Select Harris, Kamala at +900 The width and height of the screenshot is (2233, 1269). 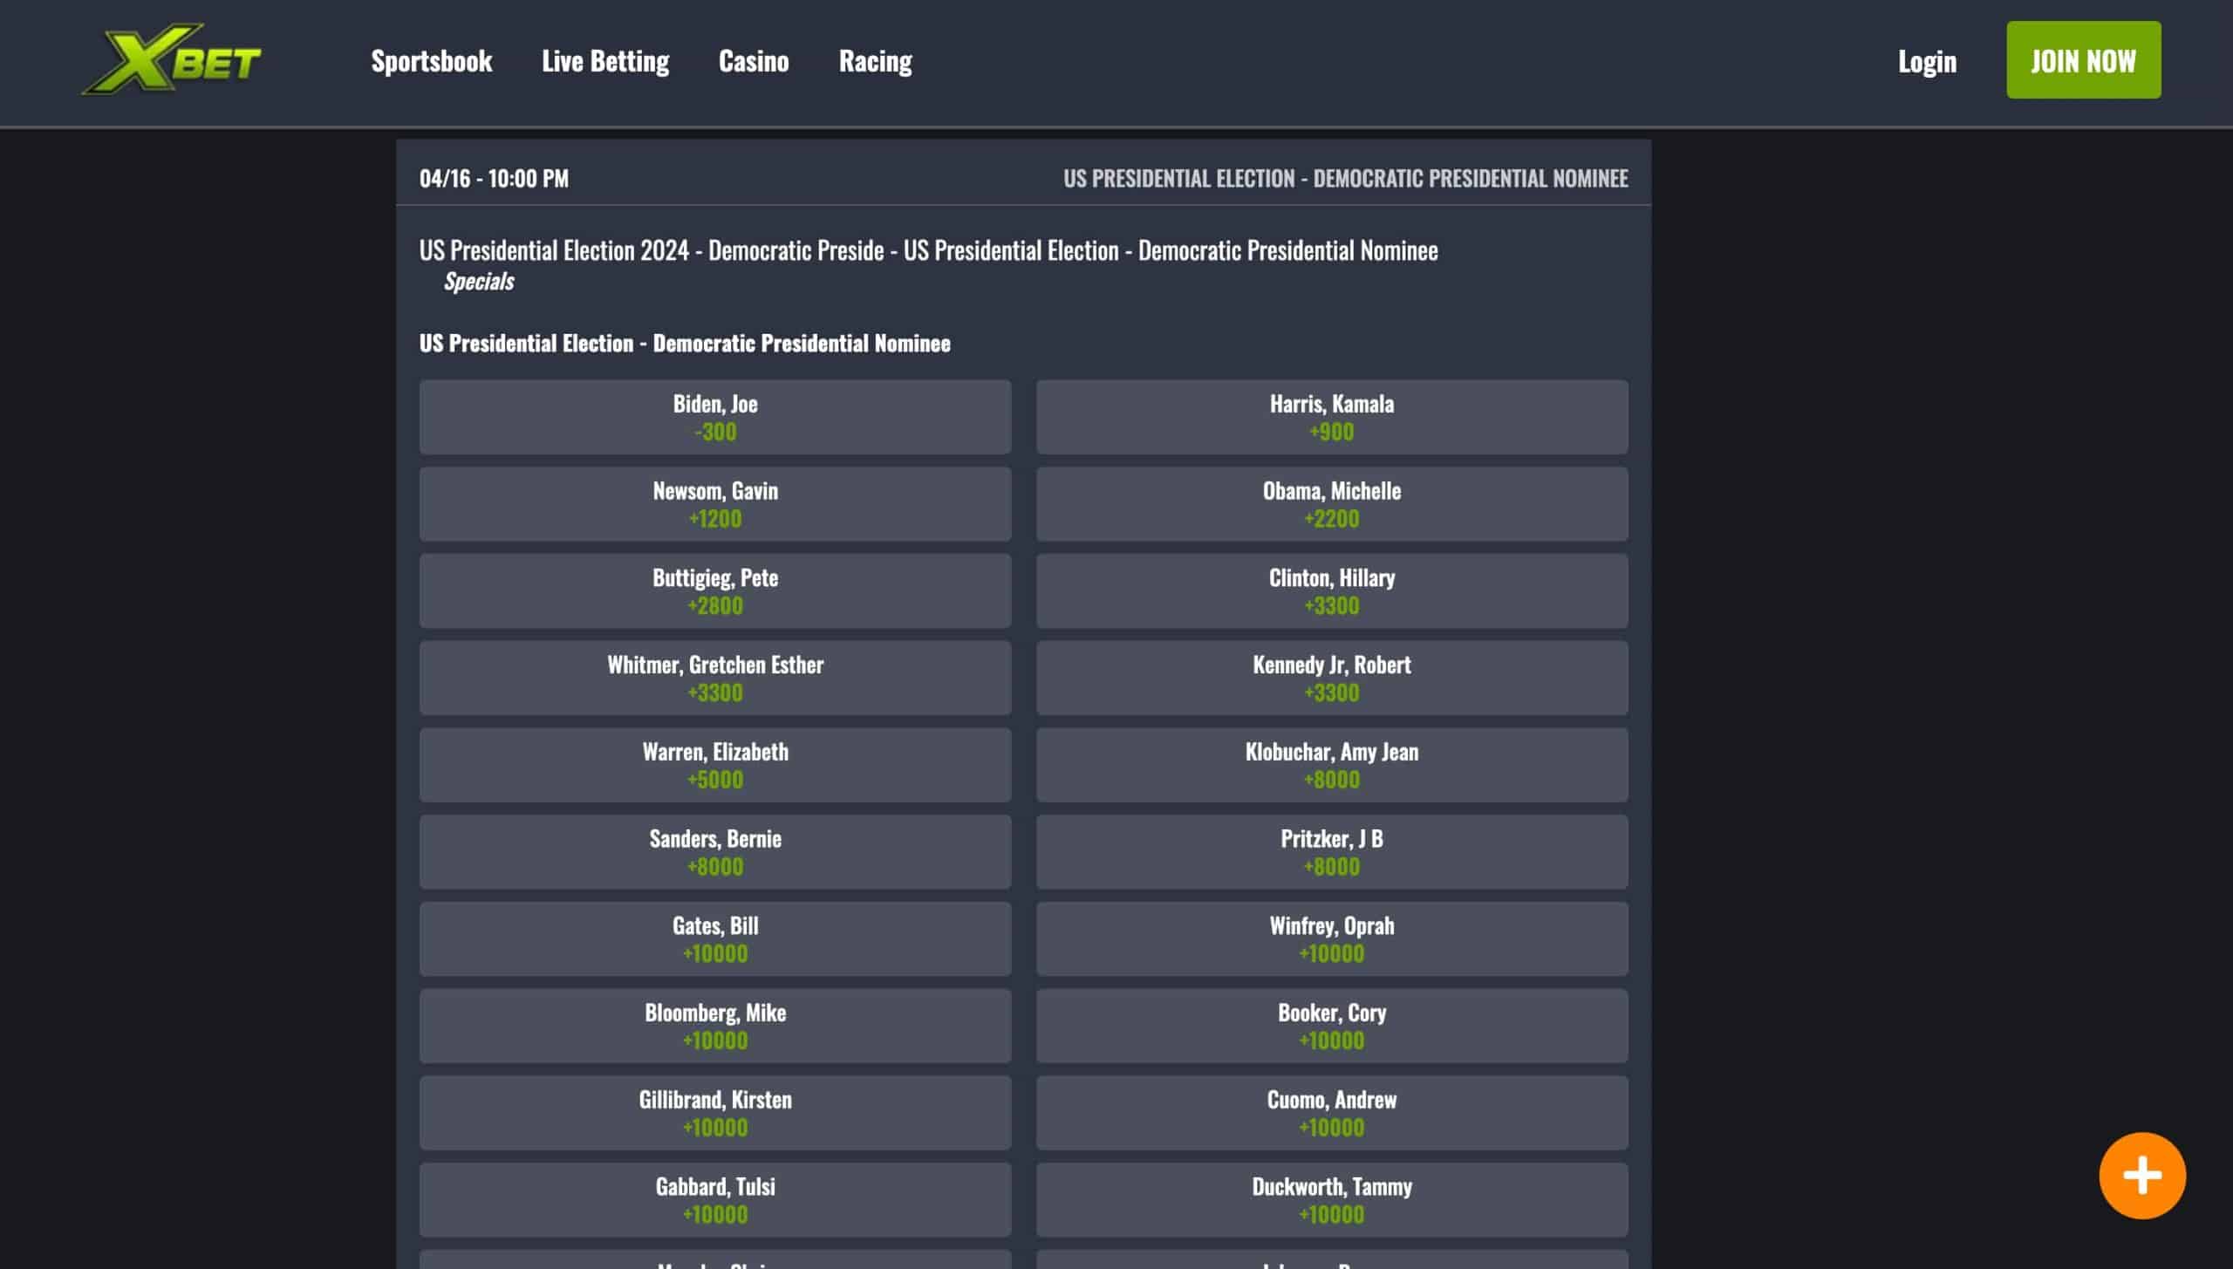click(1332, 417)
